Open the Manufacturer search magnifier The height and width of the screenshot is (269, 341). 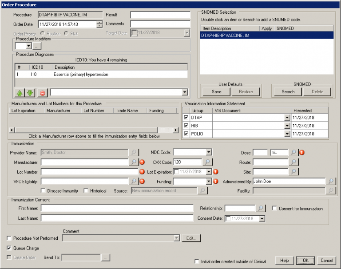134,162
